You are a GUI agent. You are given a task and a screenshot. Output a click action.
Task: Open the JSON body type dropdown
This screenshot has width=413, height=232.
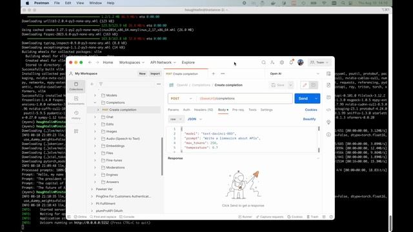[195, 119]
